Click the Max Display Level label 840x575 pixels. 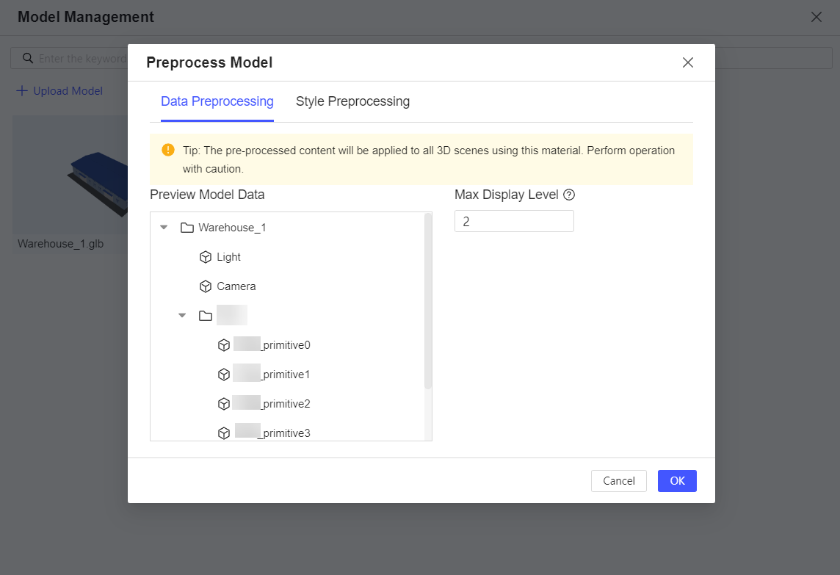point(506,195)
